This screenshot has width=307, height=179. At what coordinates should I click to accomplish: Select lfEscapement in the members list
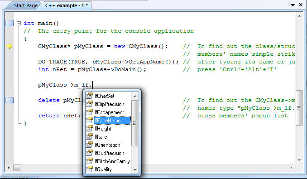(109, 112)
